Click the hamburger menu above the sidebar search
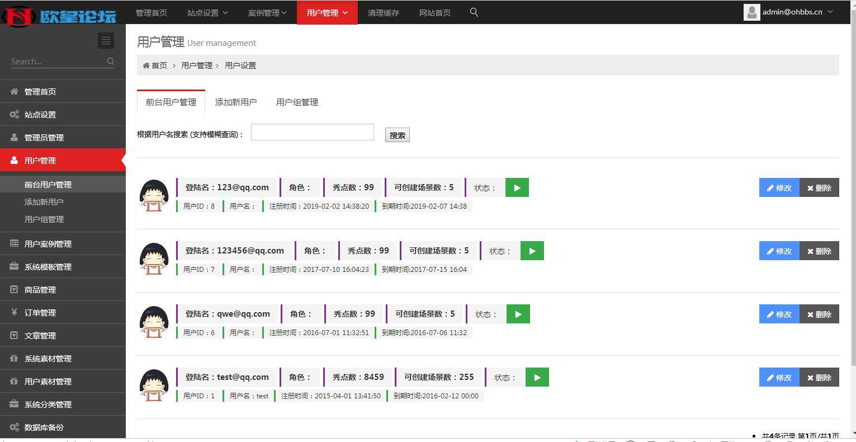The height and width of the screenshot is (442, 856). pyautogui.click(x=106, y=40)
